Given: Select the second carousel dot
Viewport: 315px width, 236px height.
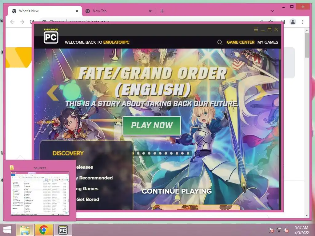Looking at the screenshot, I should tap(138, 153).
